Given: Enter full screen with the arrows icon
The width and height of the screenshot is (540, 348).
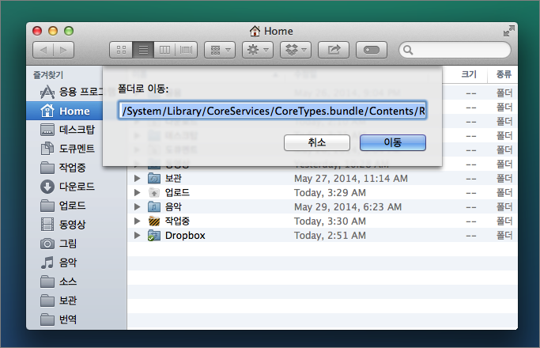Looking at the screenshot, I should [508, 31].
